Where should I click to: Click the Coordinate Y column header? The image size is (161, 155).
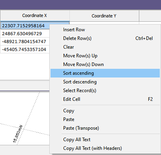coord(104,16)
